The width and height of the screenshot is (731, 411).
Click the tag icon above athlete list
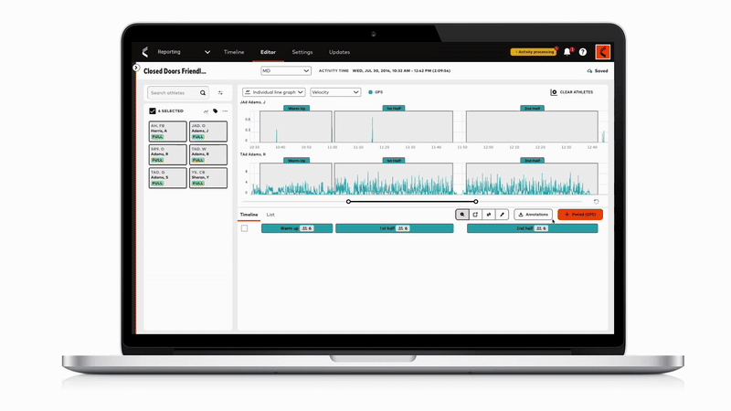[x=215, y=111]
